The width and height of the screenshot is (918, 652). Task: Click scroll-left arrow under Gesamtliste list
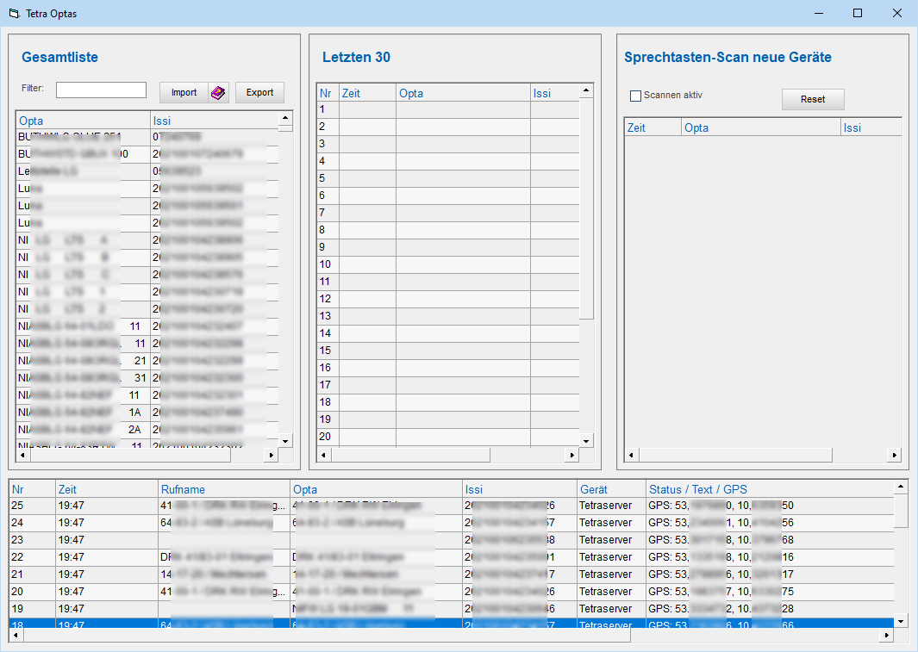pyautogui.click(x=23, y=455)
